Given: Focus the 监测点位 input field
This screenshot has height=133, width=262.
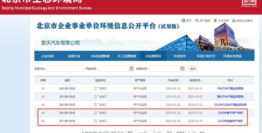Looking at the screenshot, I should point(65,69).
